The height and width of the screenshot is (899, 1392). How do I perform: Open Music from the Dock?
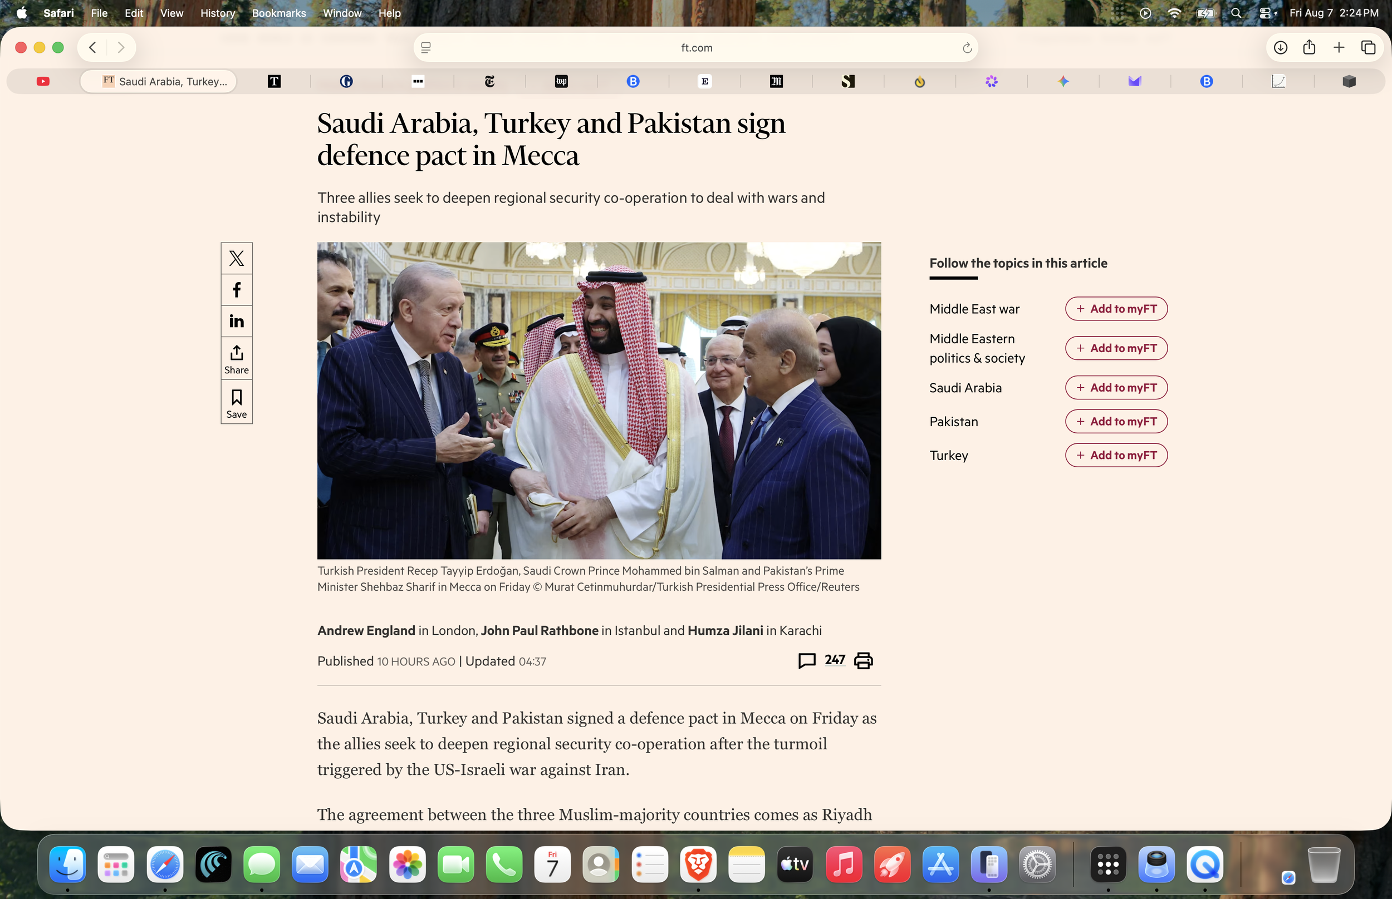pyautogui.click(x=844, y=864)
